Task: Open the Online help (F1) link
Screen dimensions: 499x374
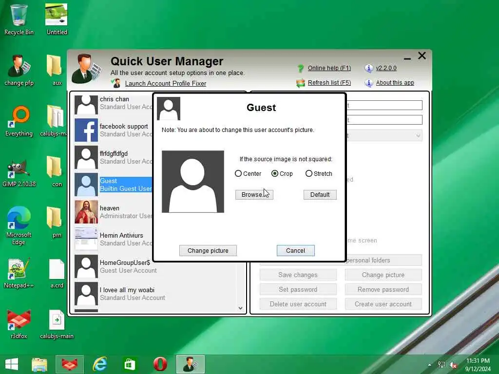Action: (x=329, y=68)
